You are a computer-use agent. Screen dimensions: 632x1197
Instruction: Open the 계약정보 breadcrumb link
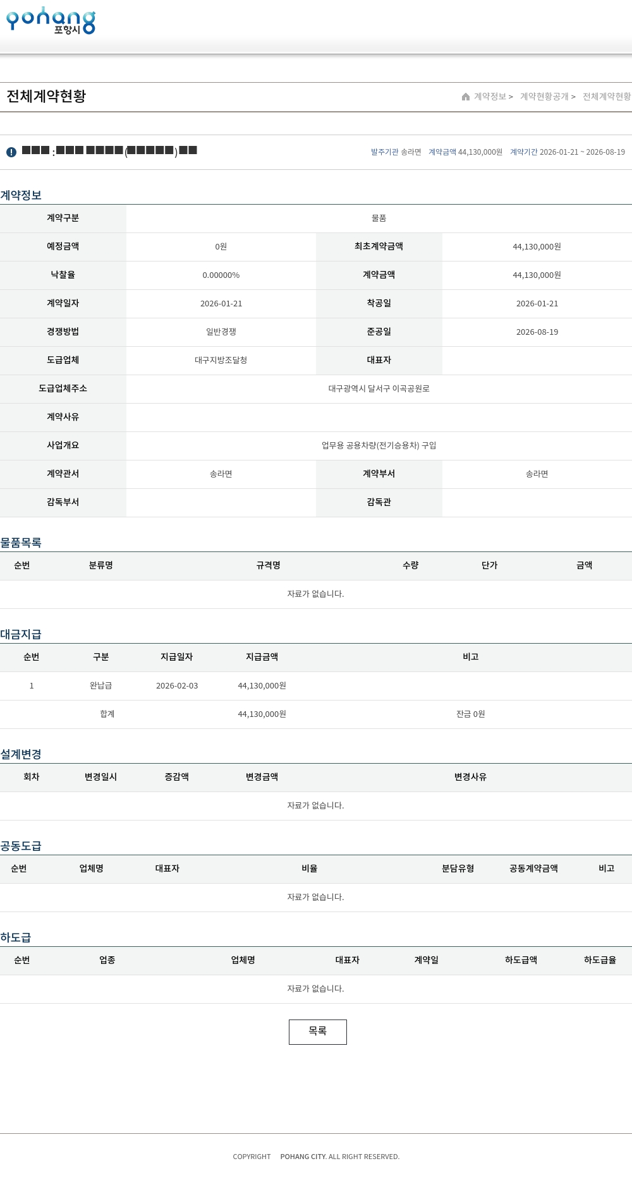click(490, 97)
